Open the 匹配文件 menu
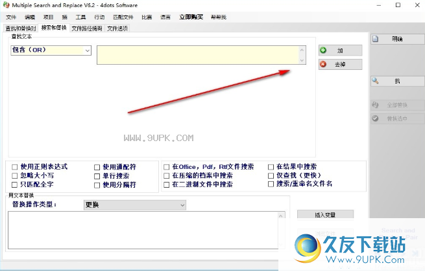Viewport: 425px width, 279px height. [x=123, y=17]
